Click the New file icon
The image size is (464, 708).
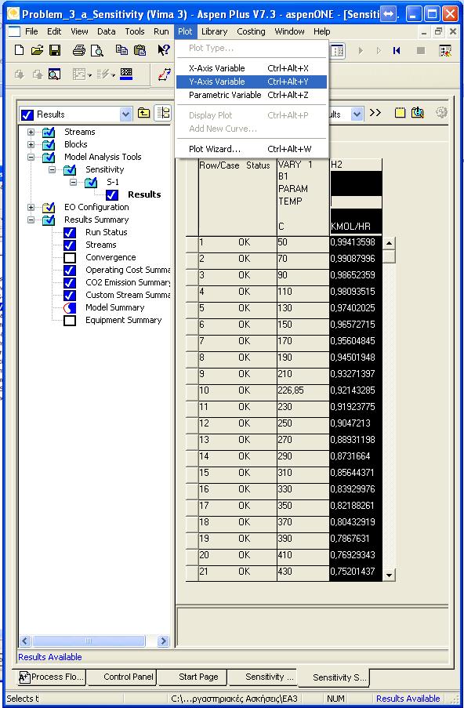click(x=19, y=50)
